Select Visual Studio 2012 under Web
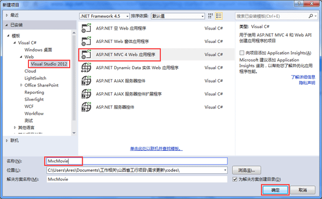This screenshot has width=322, height=199. [x=49, y=64]
